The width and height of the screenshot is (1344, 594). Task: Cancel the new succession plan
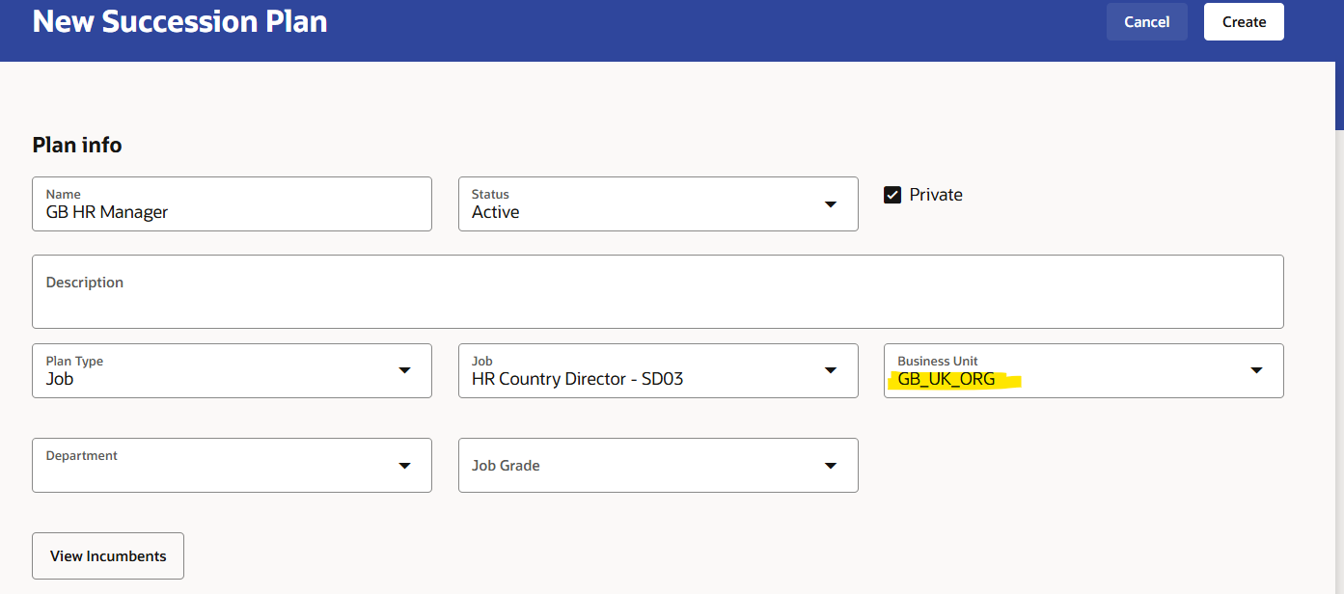(1146, 22)
